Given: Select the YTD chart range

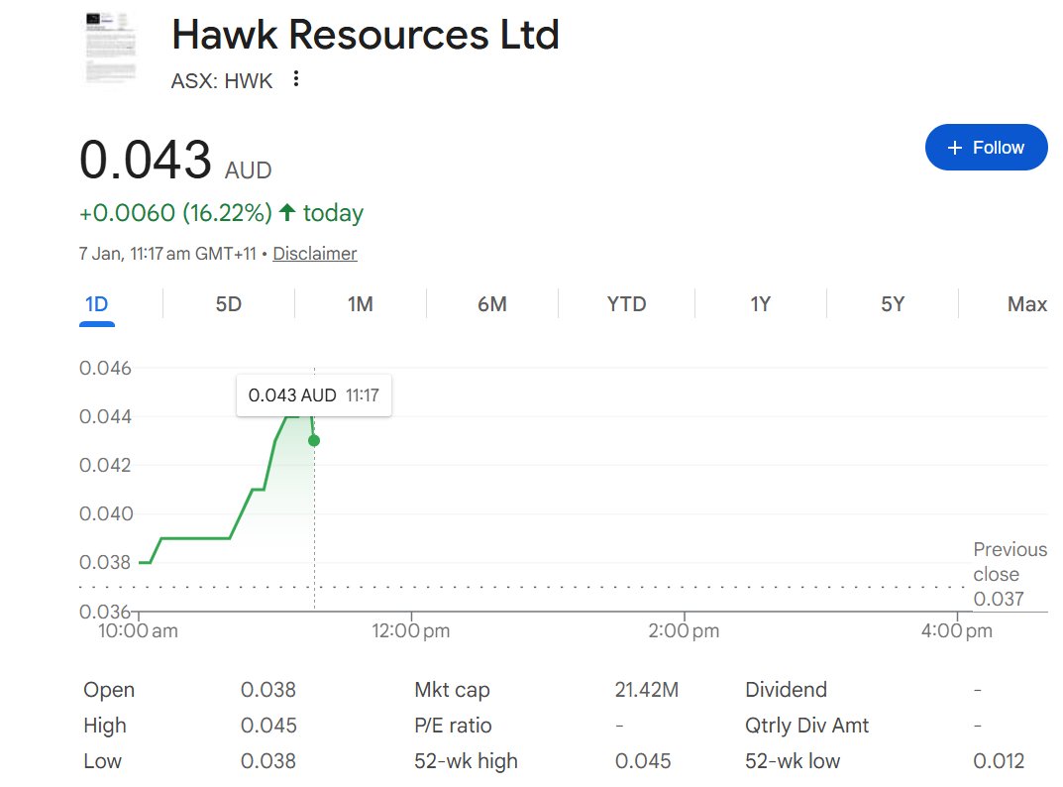Looking at the screenshot, I should click(x=626, y=304).
